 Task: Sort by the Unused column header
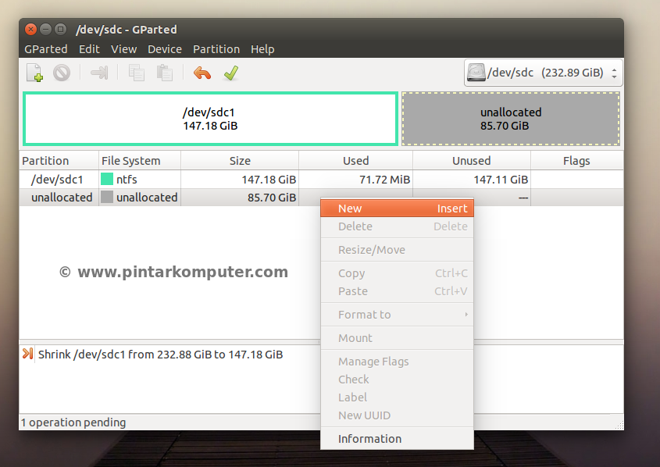(472, 161)
